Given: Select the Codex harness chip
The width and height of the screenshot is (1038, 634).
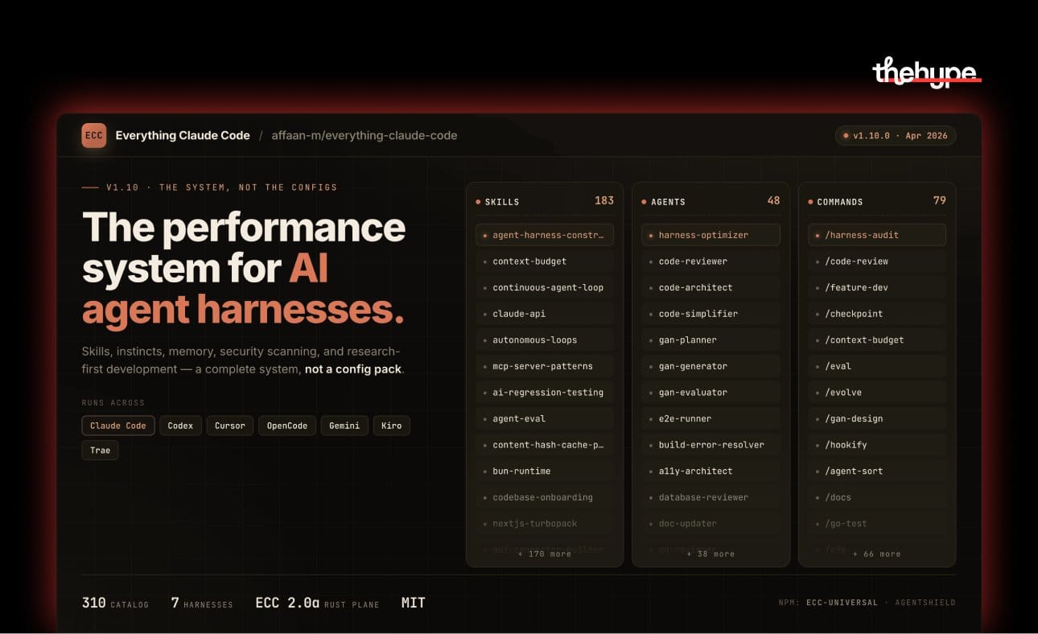Looking at the screenshot, I should tap(180, 426).
